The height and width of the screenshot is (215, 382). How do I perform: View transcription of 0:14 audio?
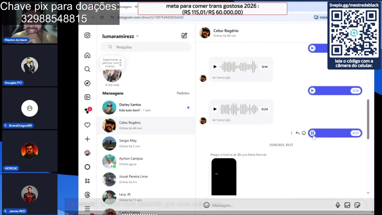tap(221, 78)
